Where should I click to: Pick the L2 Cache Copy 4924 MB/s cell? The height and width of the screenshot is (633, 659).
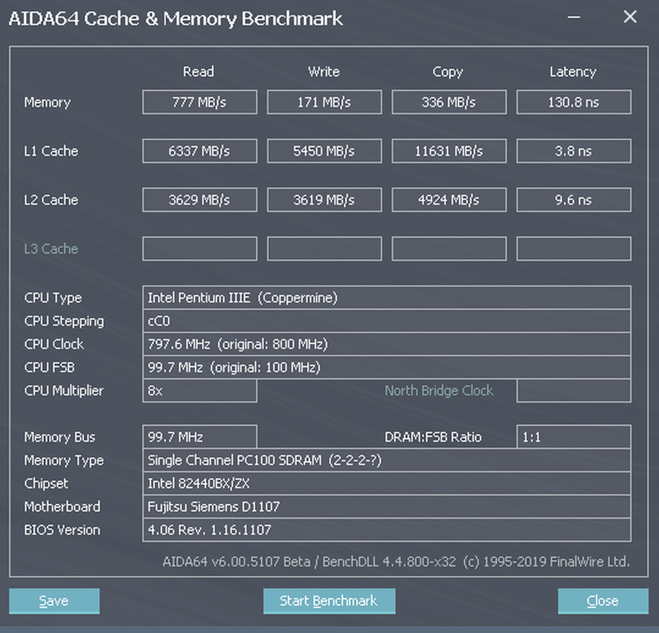[449, 200]
